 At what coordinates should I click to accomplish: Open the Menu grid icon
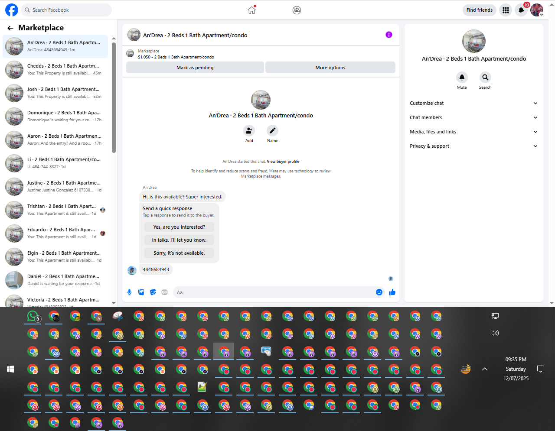[506, 10]
